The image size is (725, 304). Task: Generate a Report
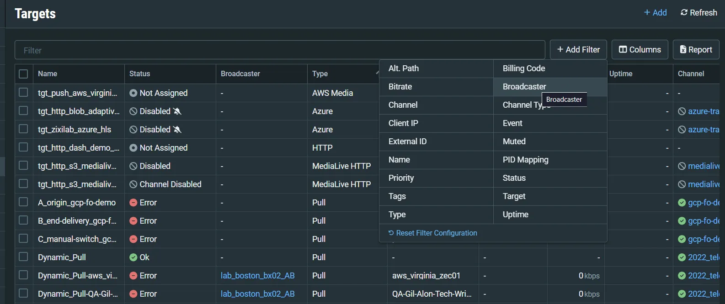coord(696,49)
